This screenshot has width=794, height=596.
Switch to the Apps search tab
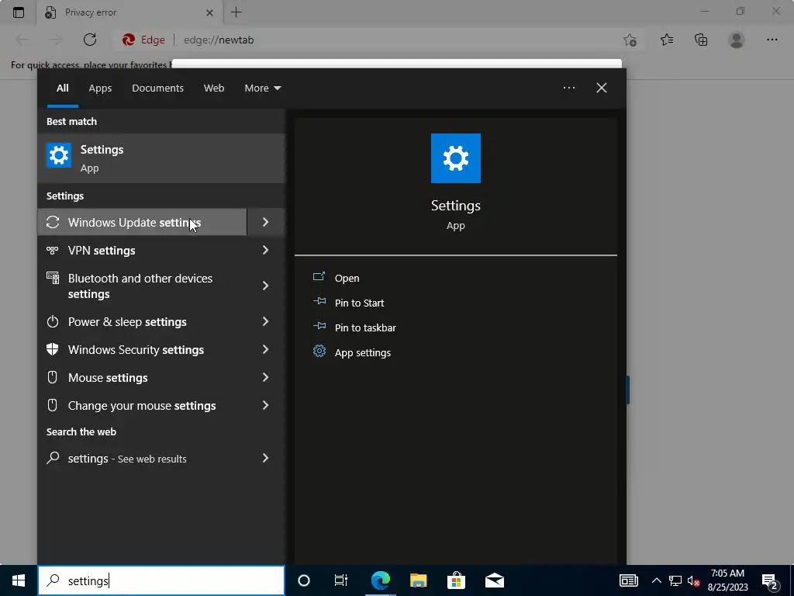(100, 88)
